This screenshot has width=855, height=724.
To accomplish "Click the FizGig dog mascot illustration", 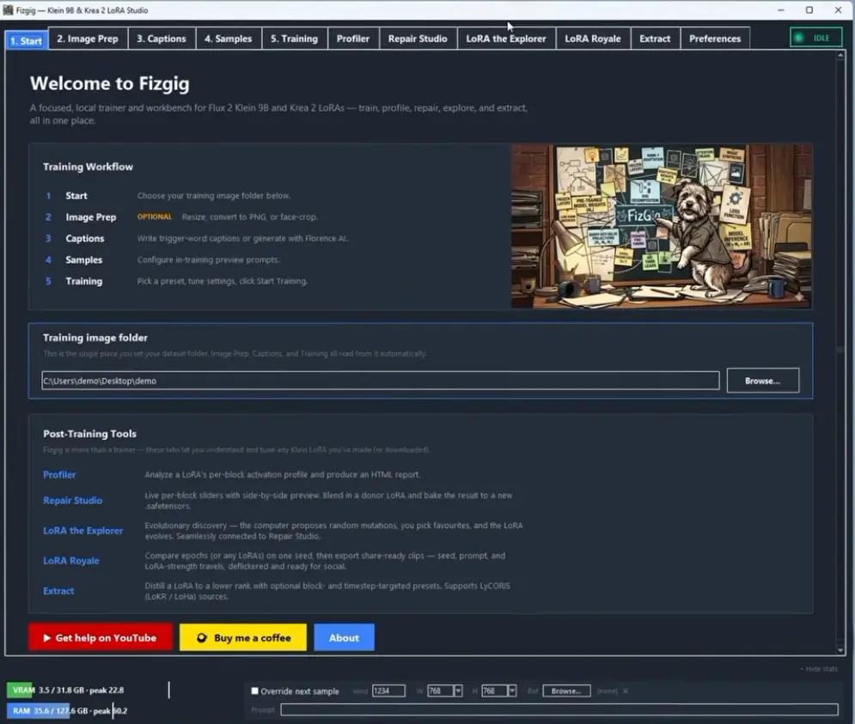I will pyautogui.click(x=662, y=226).
